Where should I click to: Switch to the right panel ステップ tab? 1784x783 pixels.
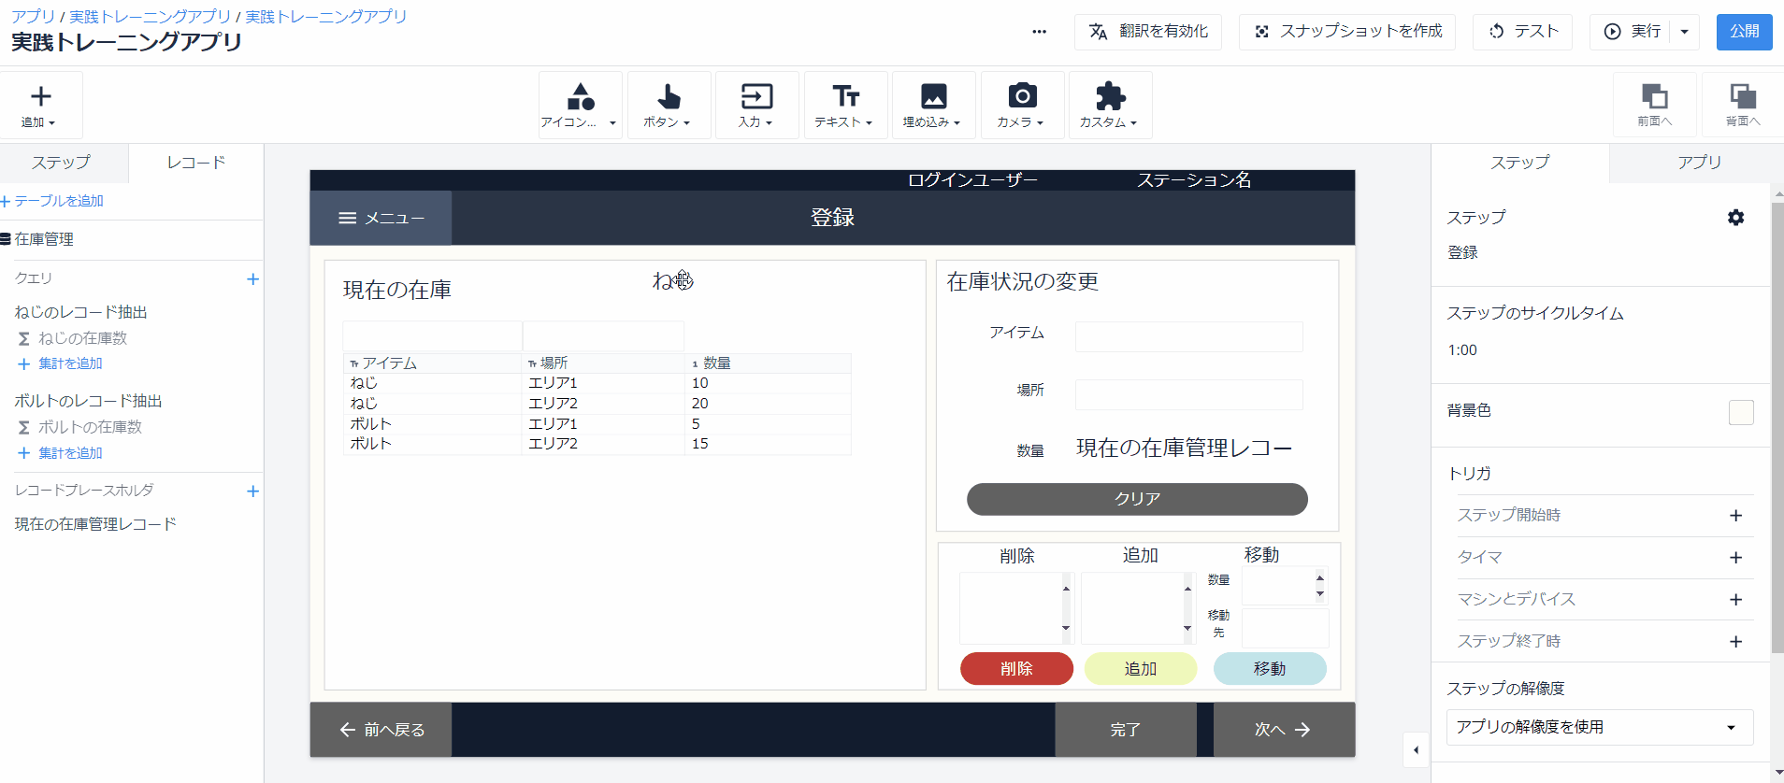coord(1520,163)
